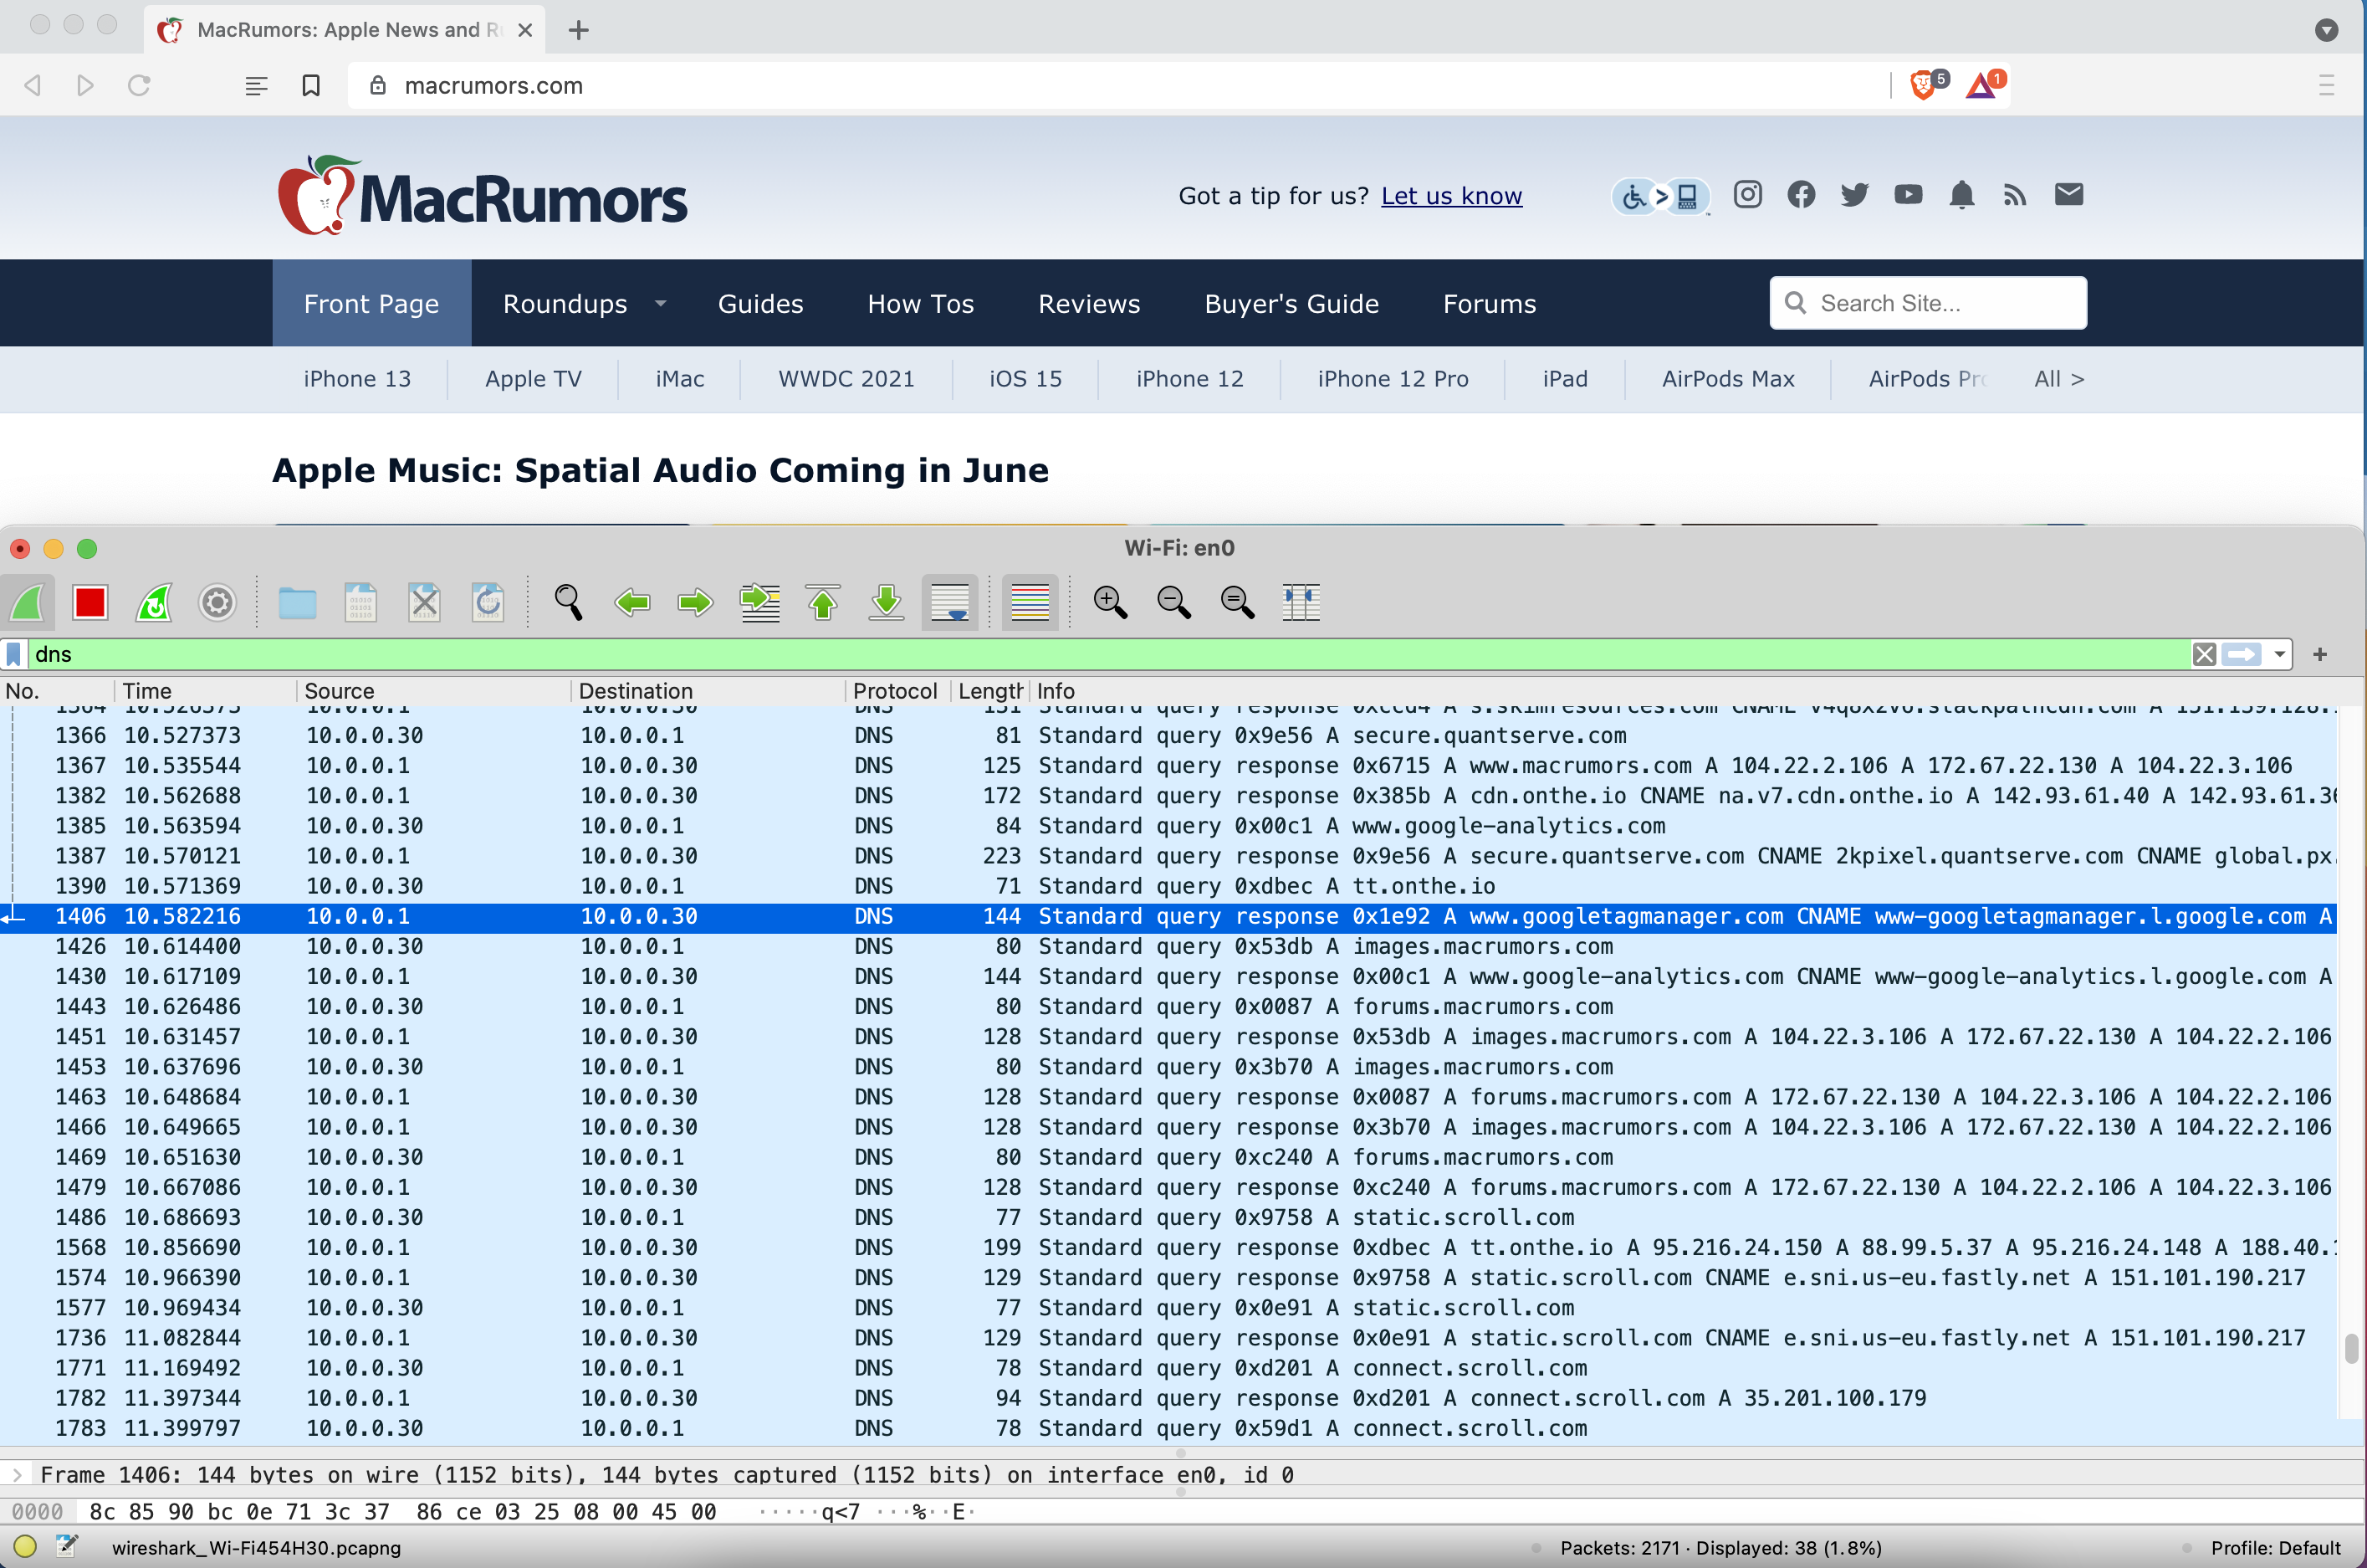The image size is (2367, 1568).
Task: Open Brave Rewards triangle icon
Action: (1982, 85)
